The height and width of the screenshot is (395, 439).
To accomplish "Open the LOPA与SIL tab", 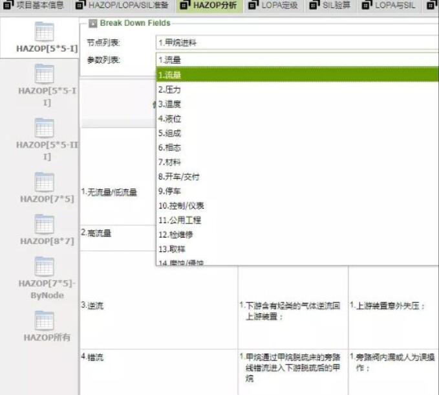I will [389, 6].
